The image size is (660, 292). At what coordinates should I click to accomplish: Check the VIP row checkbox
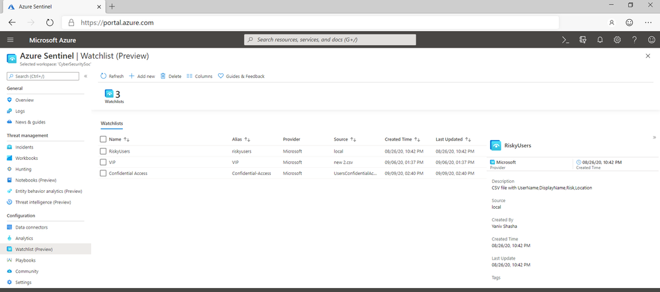pos(103,162)
